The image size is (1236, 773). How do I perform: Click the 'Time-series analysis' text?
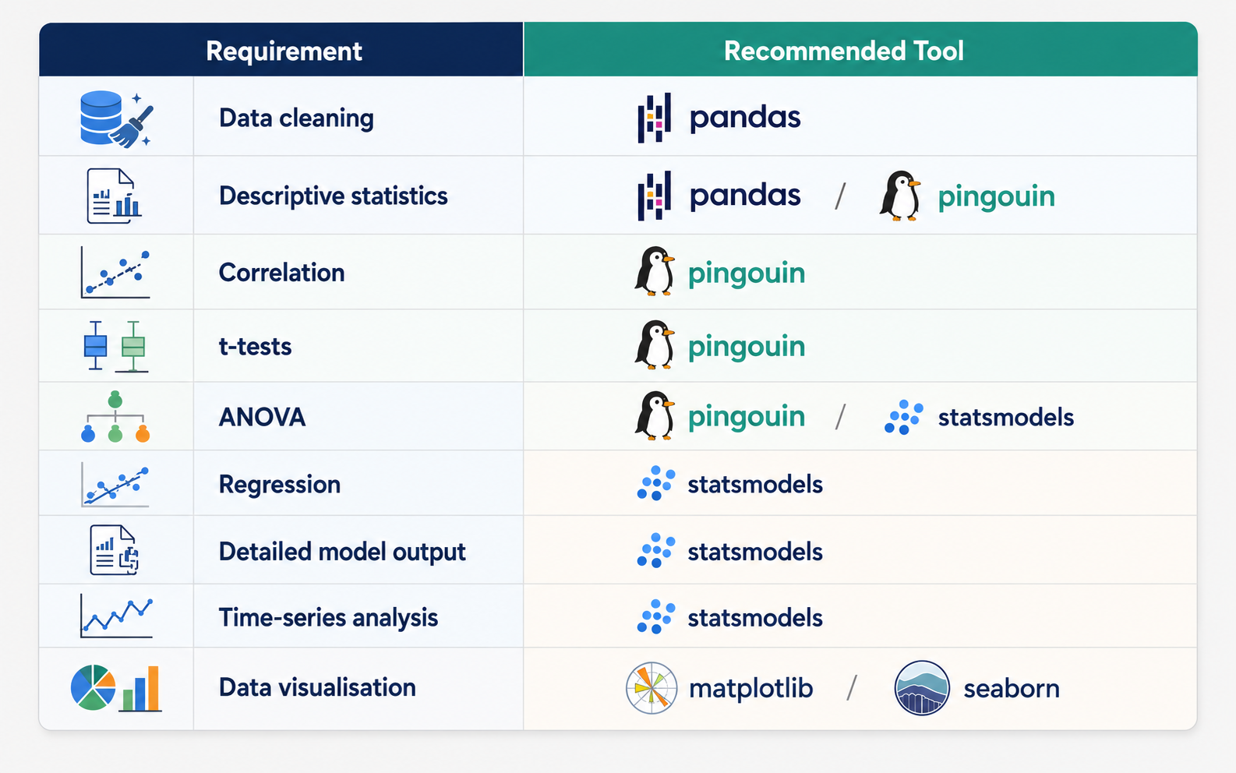coord(328,618)
